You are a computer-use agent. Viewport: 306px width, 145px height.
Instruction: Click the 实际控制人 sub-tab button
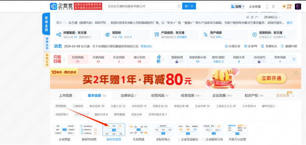[62, 114]
